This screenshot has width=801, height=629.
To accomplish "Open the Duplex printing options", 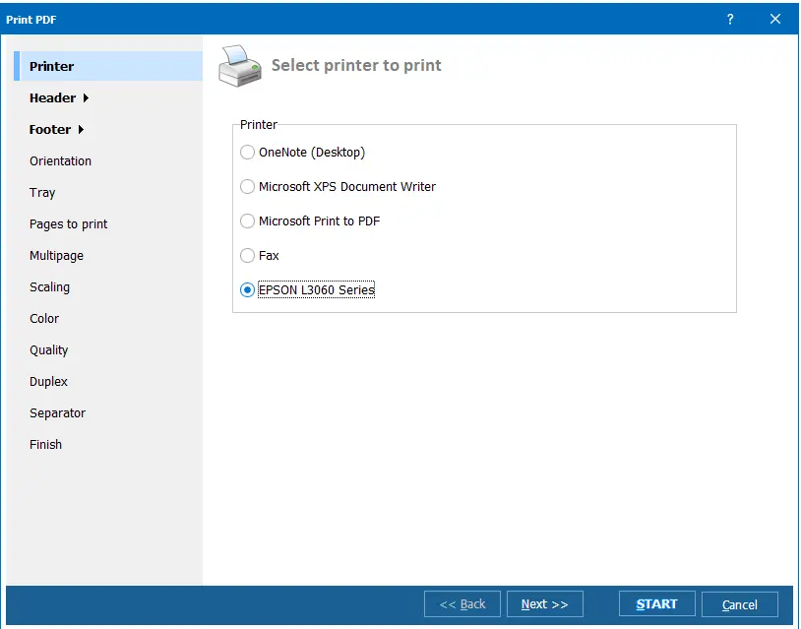I will point(46,381).
